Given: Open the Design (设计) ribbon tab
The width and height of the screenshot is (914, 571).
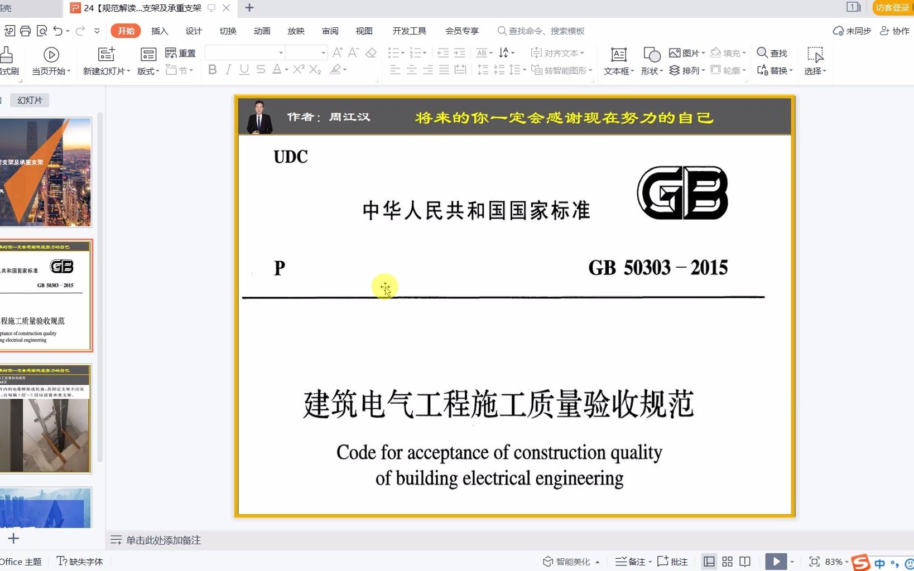Looking at the screenshot, I should tap(194, 31).
